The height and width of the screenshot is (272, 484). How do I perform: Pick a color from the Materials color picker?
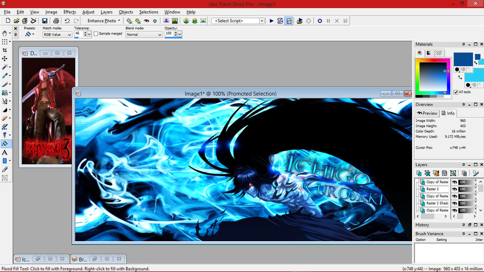pos(432,76)
